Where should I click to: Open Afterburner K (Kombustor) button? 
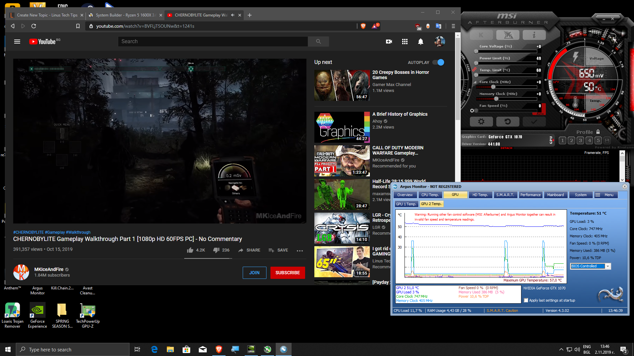point(481,35)
